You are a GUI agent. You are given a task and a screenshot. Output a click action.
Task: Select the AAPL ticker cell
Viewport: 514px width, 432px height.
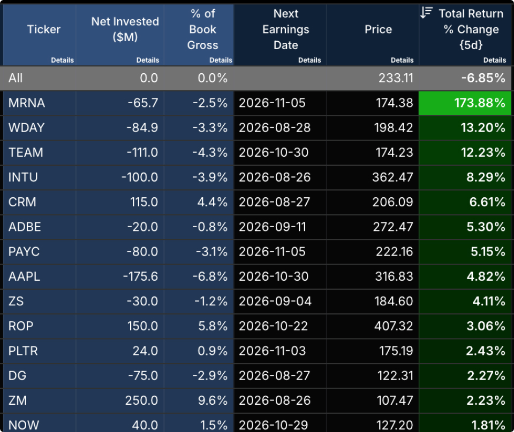coord(40,276)
